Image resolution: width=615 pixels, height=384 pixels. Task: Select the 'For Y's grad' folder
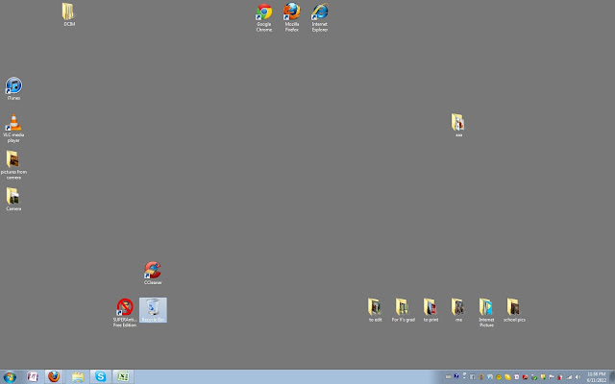coord(403,310)
